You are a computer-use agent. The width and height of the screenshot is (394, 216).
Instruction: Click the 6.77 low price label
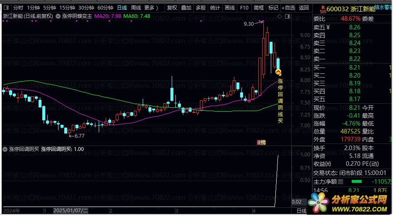pos(79,136)
